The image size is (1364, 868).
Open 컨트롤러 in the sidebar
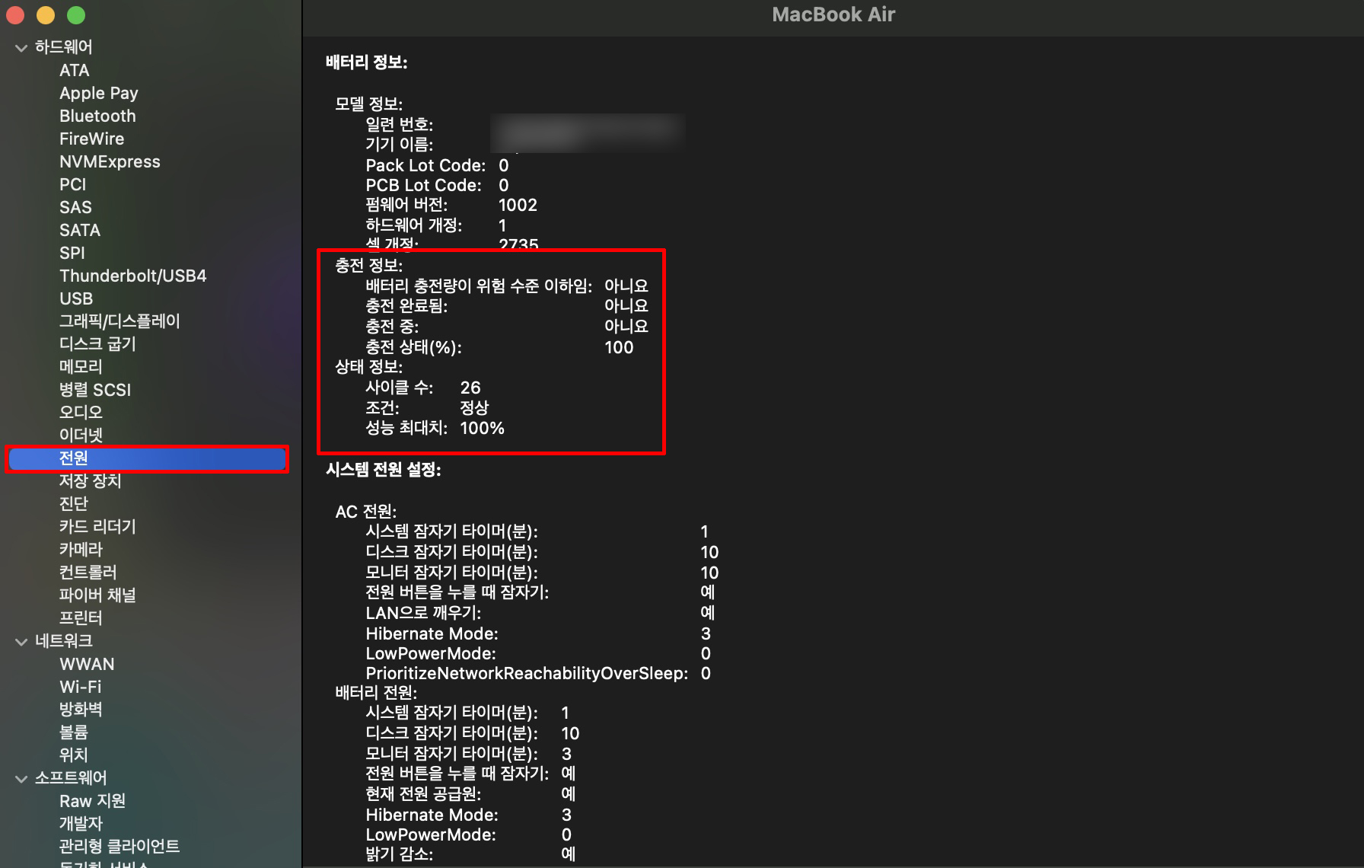tap(88, 573)
